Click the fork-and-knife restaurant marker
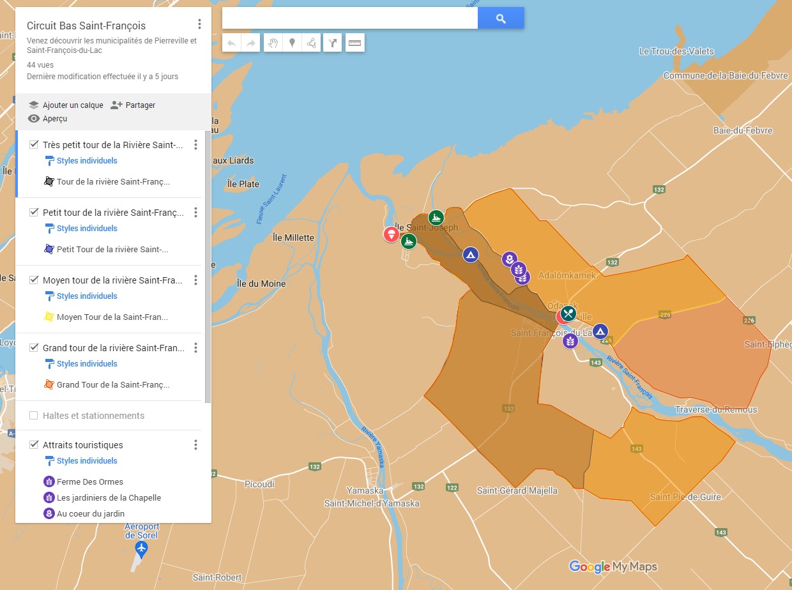The width and height of the screenshot is (792, 590). 568,314
